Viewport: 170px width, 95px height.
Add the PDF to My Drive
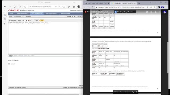coord(147,12)
